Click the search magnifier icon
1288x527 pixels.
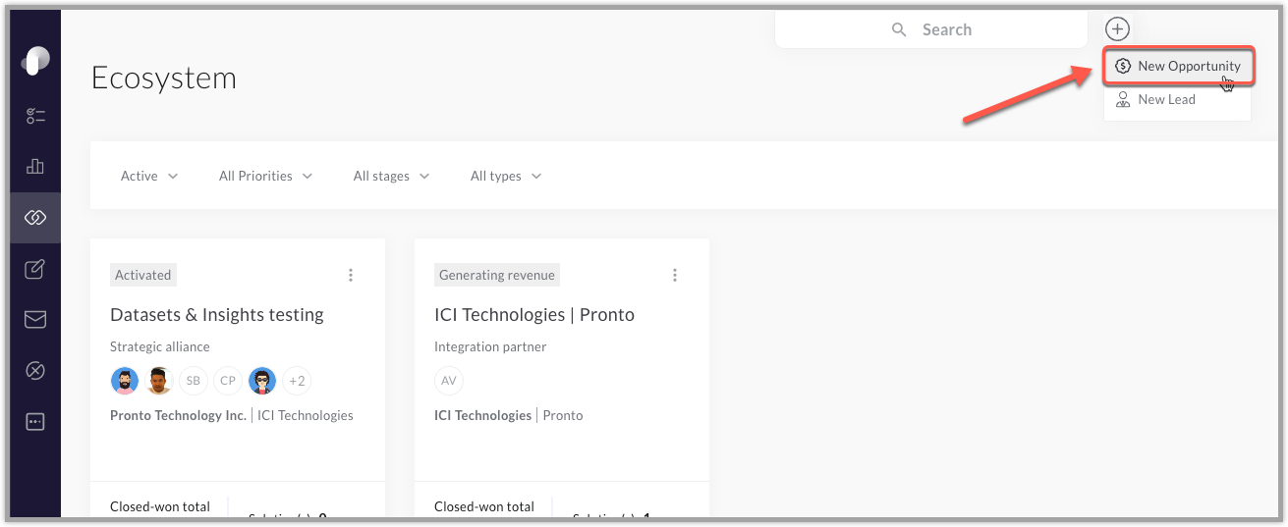[899, 30]
